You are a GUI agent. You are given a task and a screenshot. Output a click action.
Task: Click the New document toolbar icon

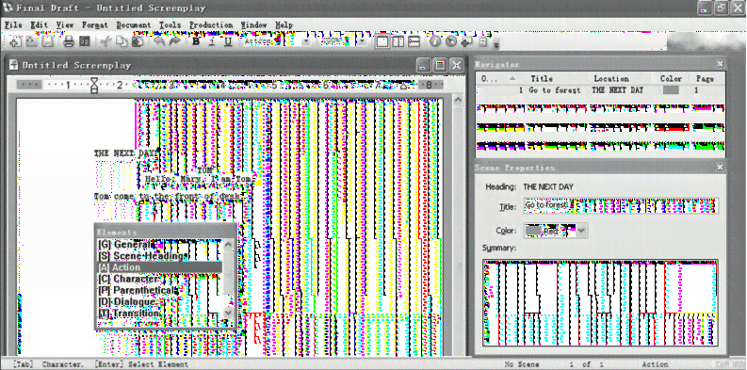click(15, 42)
